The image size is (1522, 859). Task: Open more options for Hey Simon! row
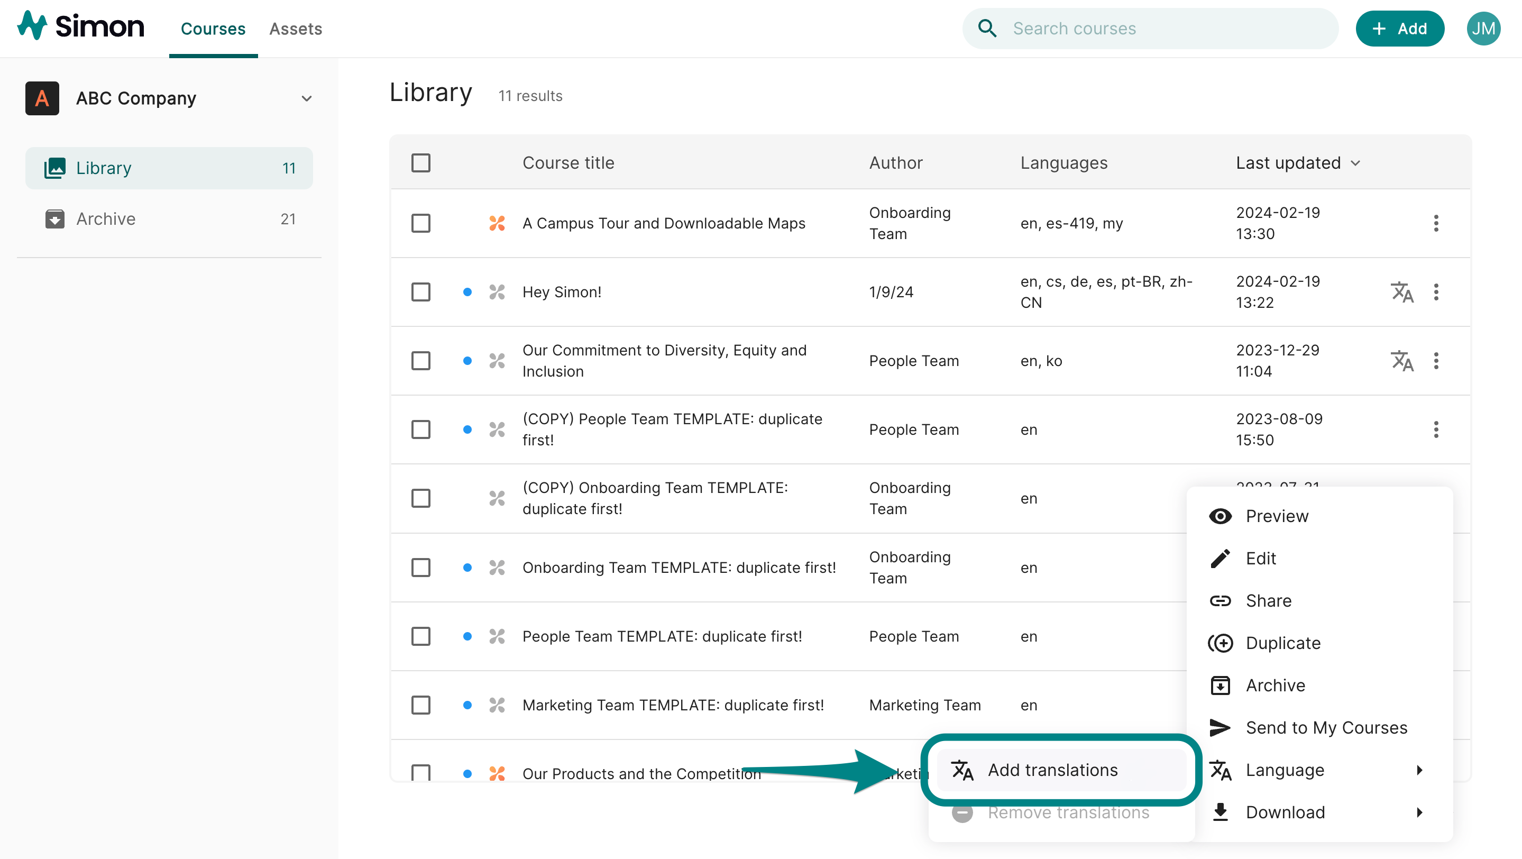point(1436,292)
